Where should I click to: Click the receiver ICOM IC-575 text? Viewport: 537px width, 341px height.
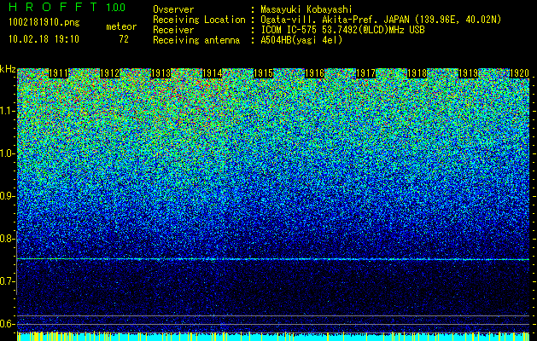pyautogui.click(x=289, y=30)
